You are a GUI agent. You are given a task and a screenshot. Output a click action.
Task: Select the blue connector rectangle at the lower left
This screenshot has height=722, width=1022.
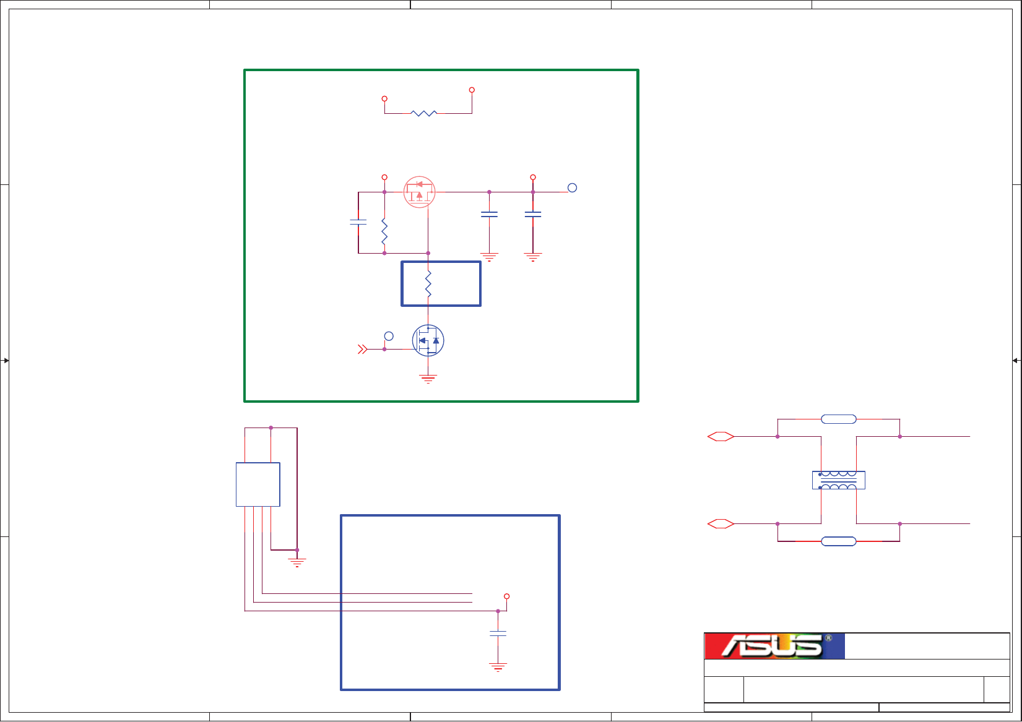click(x=258, y=484)
